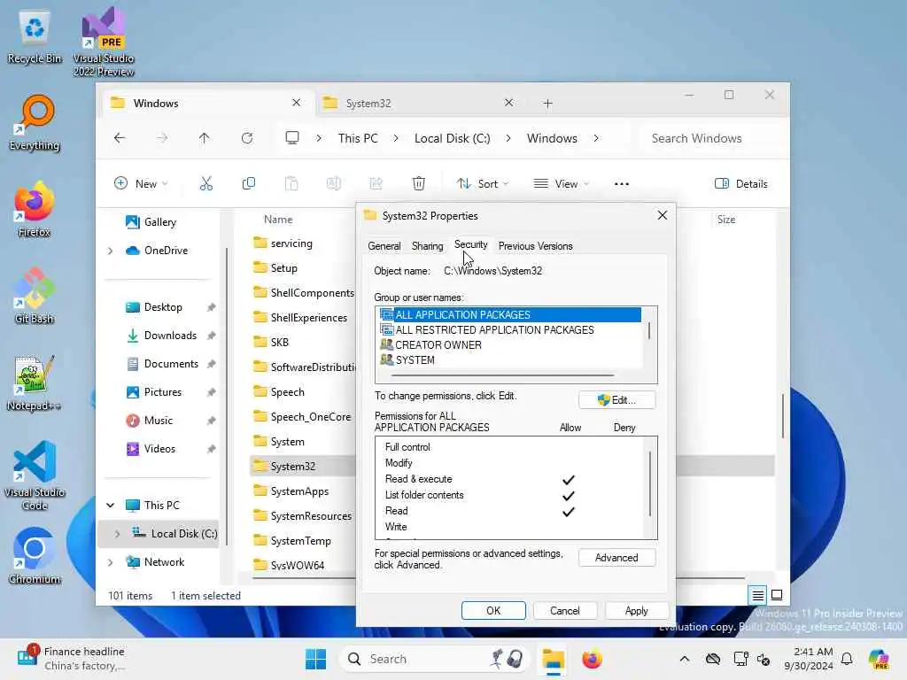Toggle the Details pane button
This screenshot has height=680, width=907.
tap(741, 184)
